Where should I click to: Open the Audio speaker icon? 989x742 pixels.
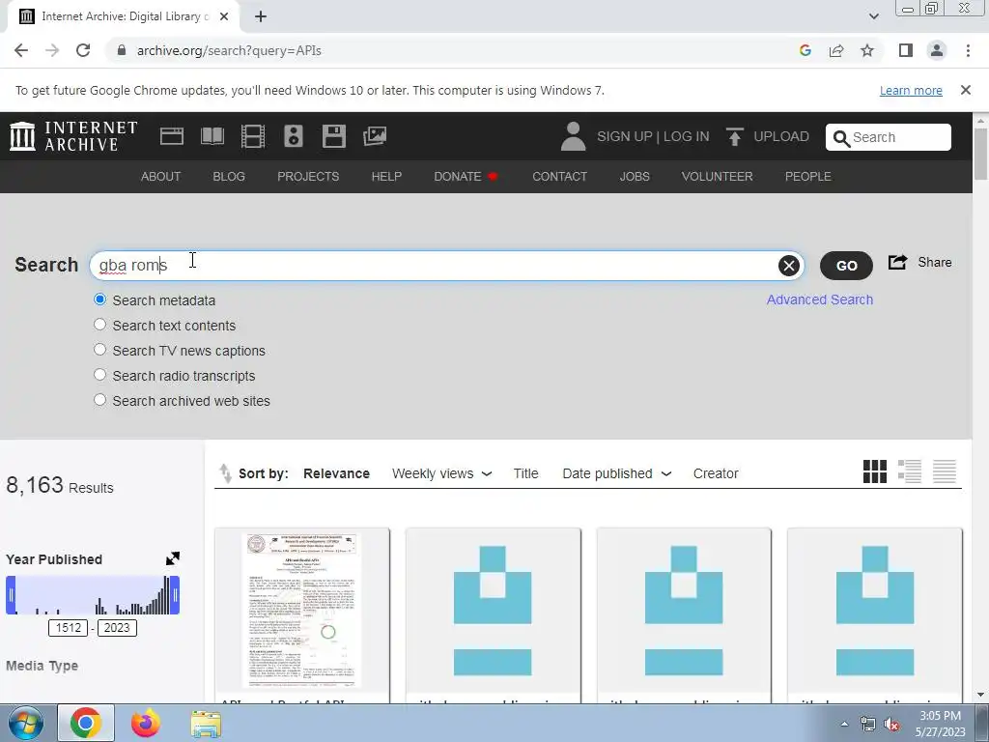point(294,136)
